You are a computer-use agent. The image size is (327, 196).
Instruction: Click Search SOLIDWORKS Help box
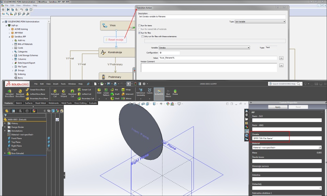point(285,84)
